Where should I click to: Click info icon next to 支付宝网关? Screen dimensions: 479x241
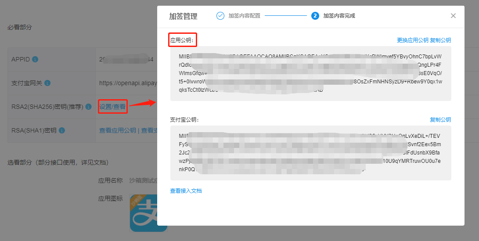47,83
